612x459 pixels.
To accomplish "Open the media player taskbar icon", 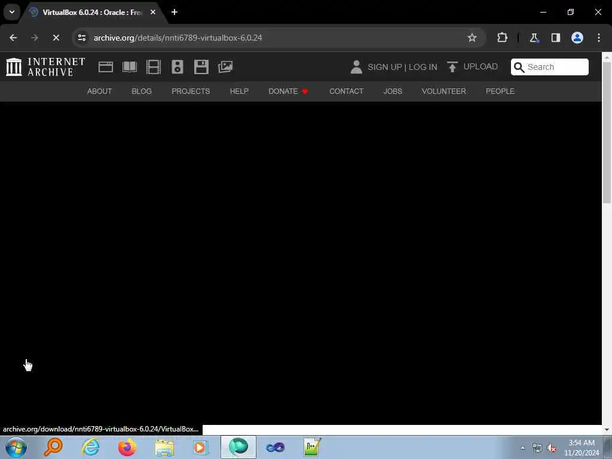I will (x=201, y=448).
